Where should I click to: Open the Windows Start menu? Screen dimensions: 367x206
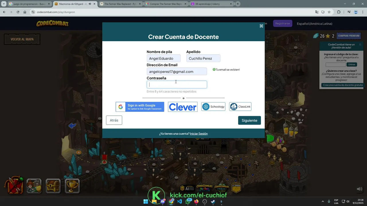[146, 201]
